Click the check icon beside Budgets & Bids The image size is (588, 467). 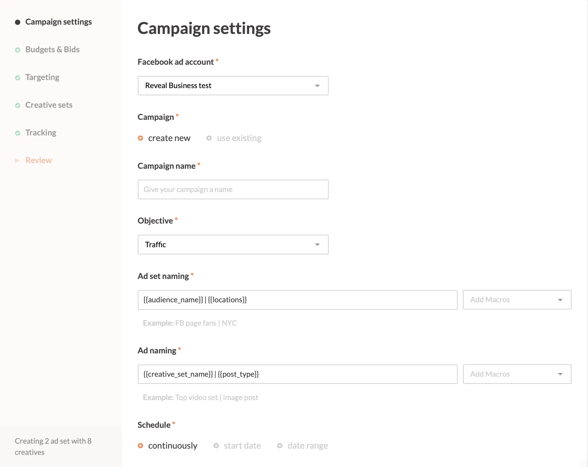(x=18, y=50)
